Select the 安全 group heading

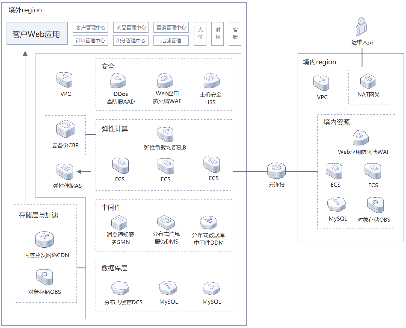click(x=108, y=66)
